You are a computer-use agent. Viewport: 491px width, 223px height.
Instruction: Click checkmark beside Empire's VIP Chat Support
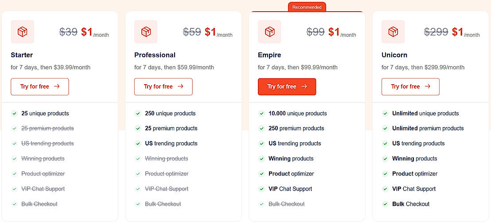point(262,189)
